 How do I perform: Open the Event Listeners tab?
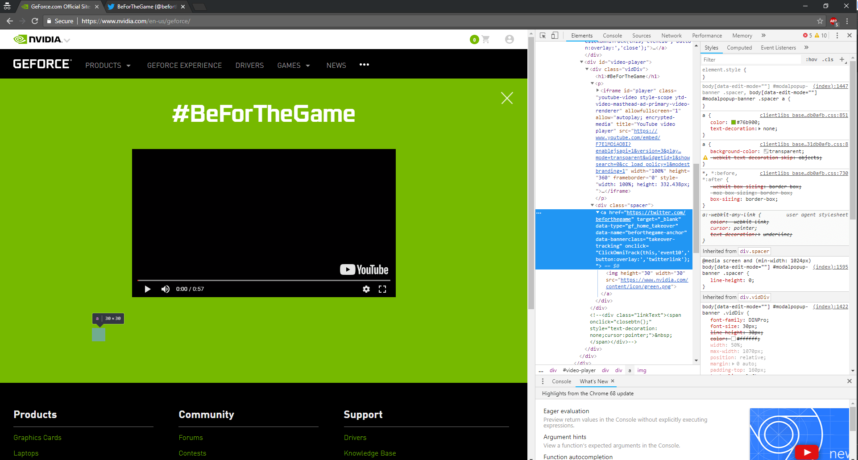(x=778, y=48)
